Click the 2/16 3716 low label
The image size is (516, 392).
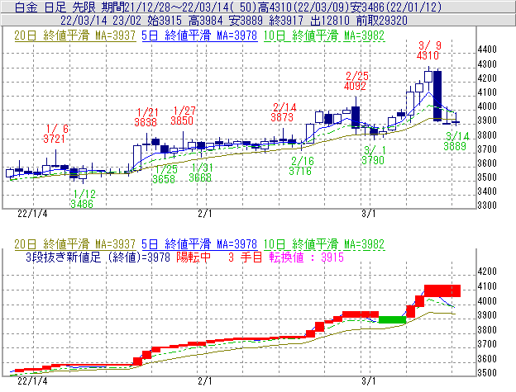pos(300,166)
